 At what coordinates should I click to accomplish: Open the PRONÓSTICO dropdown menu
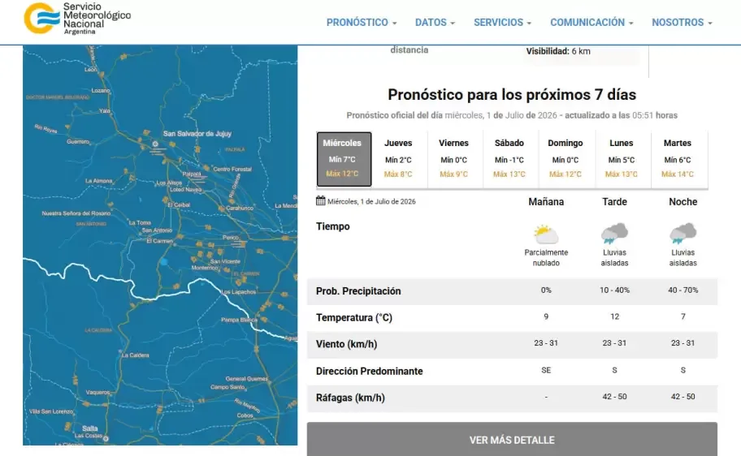362,22
